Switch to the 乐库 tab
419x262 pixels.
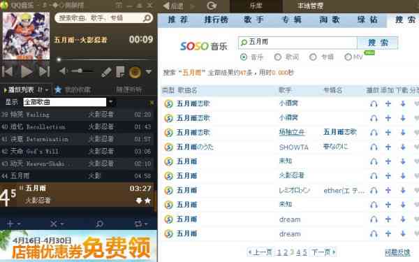(x=256, y=6)
